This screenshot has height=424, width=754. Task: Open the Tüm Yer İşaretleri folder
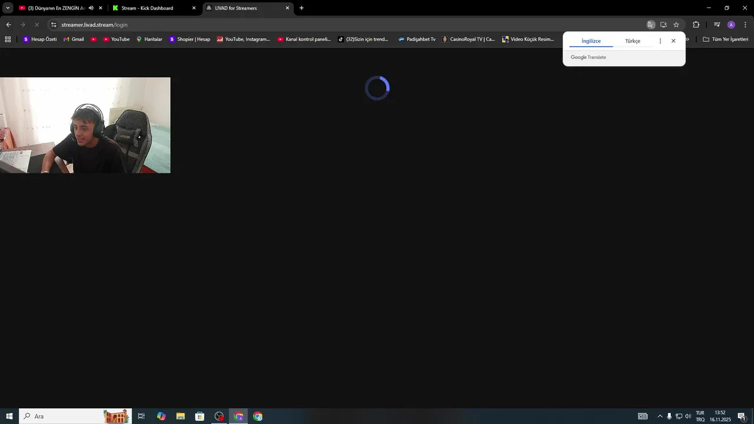click(725, 39)
